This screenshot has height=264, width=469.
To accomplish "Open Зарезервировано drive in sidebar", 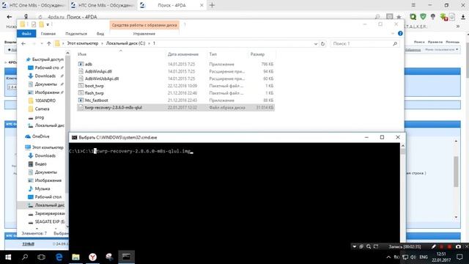I will 47,213.
